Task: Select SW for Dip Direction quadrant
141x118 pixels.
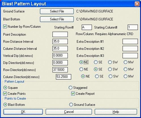Action: 110,62
